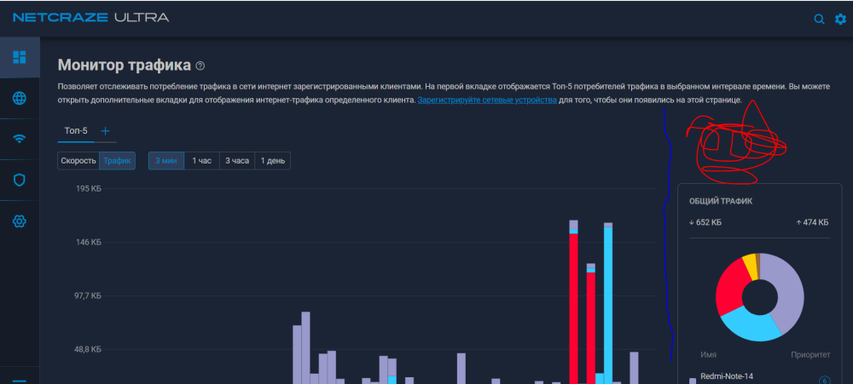
Task: Open the Wi-Fi sidebar section
Action: [20, 139]
